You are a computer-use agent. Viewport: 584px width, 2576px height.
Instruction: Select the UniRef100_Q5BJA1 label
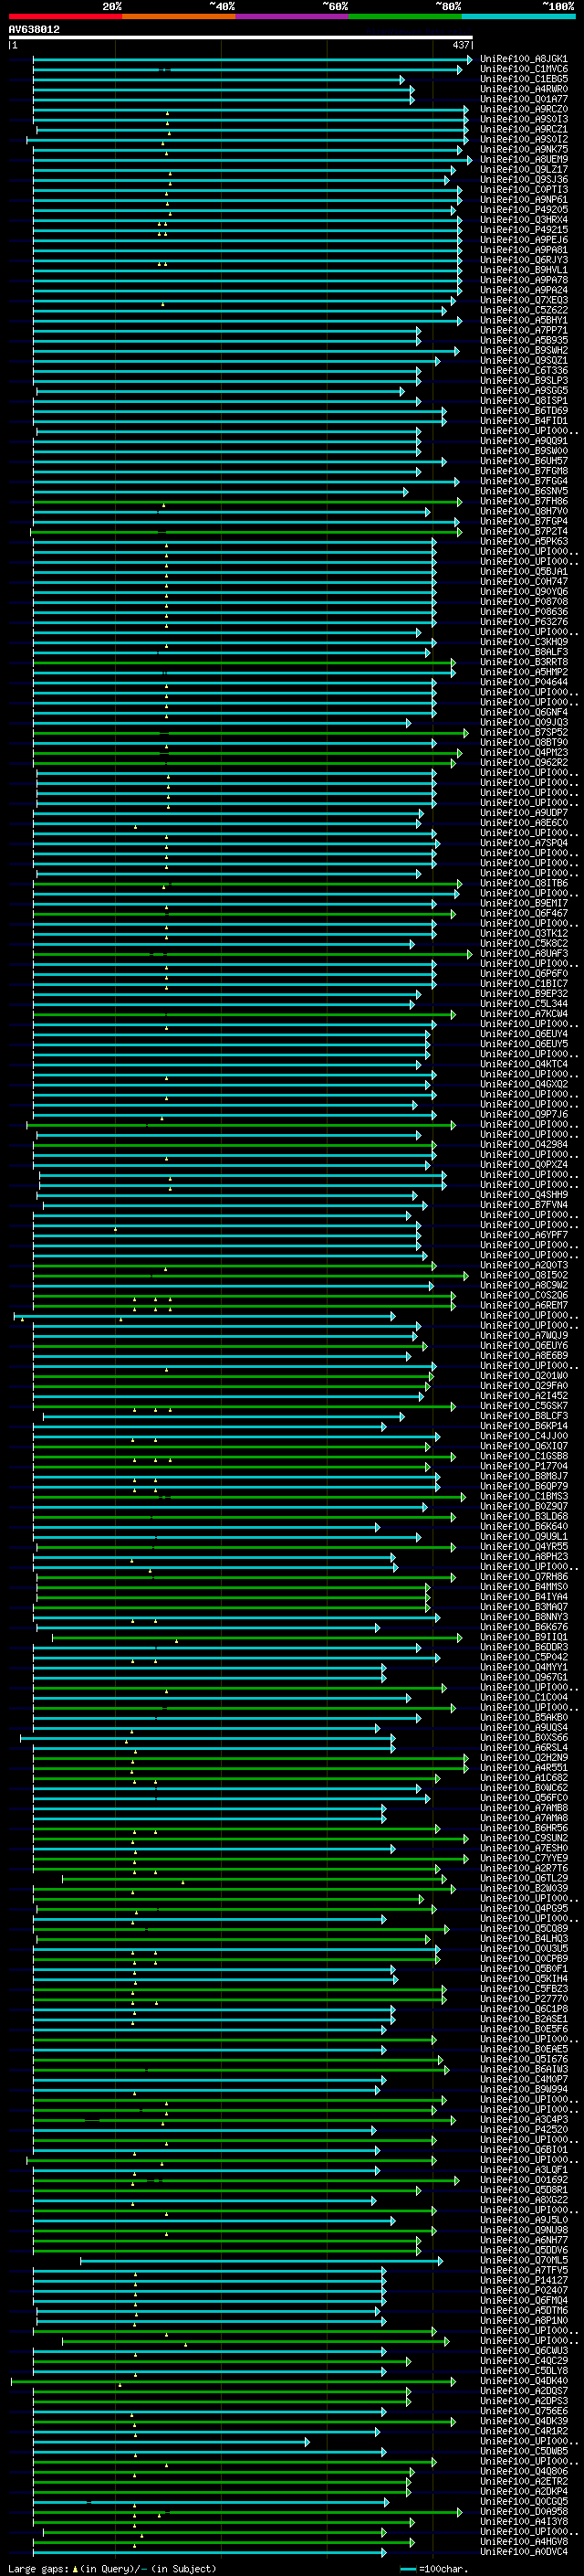524,571
